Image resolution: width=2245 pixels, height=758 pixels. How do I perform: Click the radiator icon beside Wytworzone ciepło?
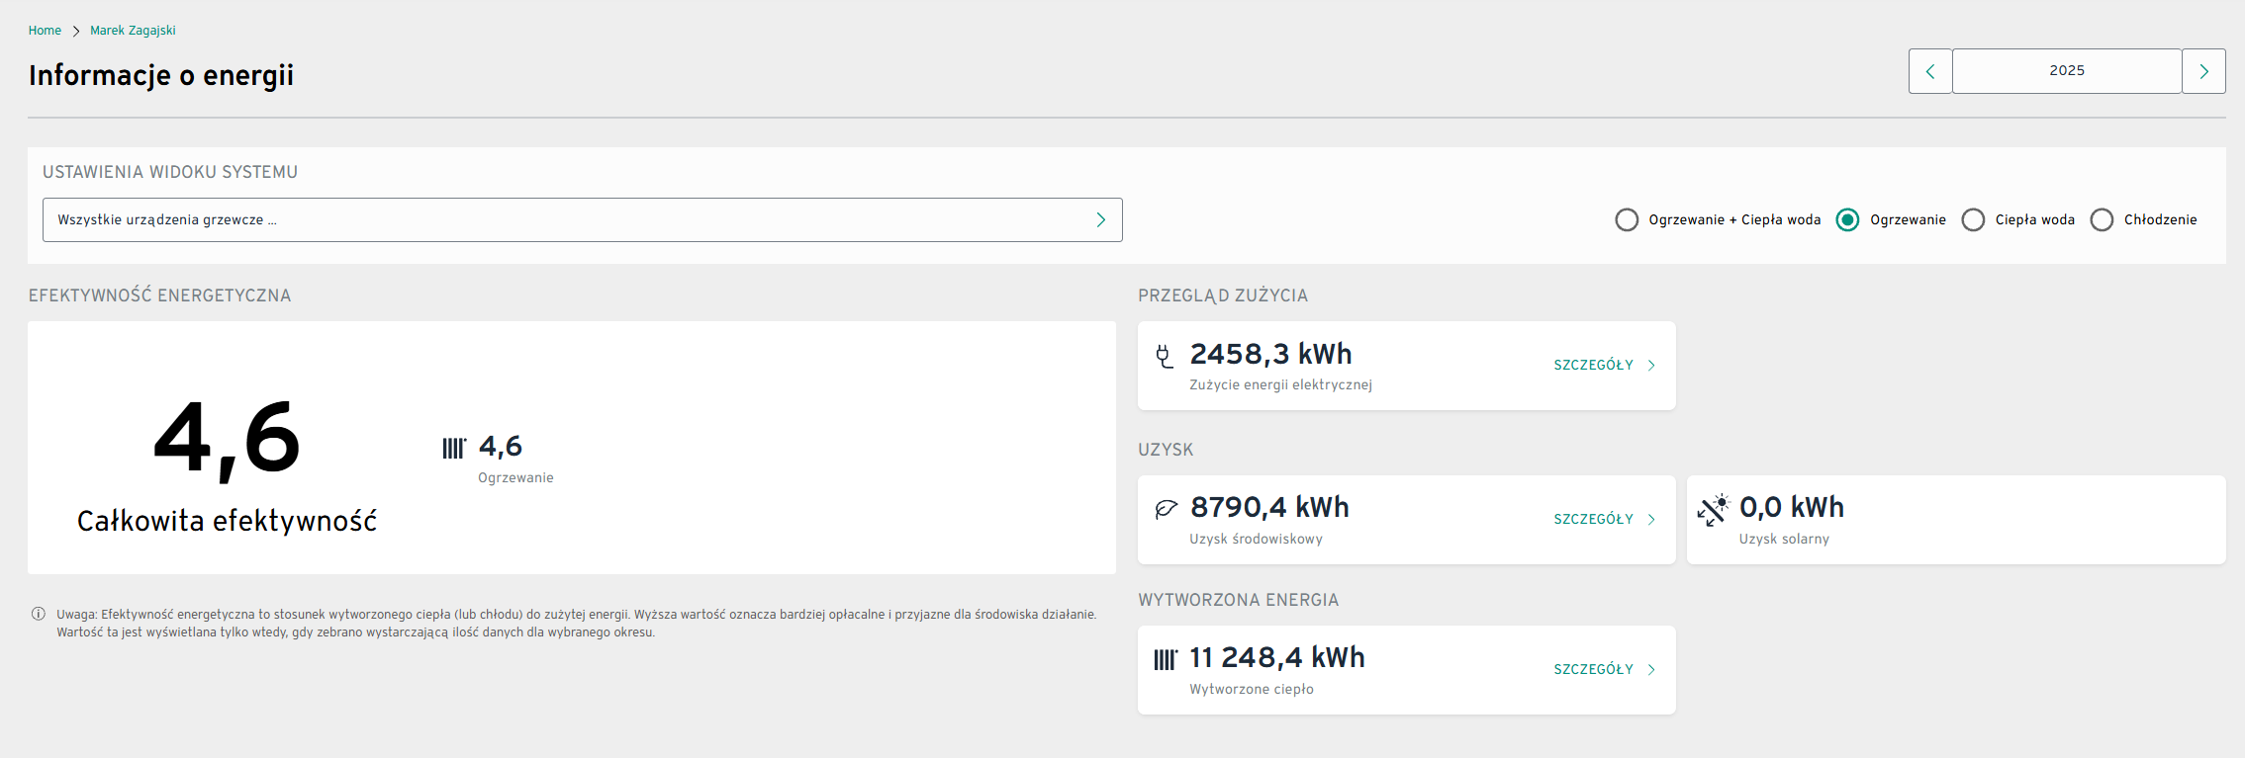(1166, 659)
